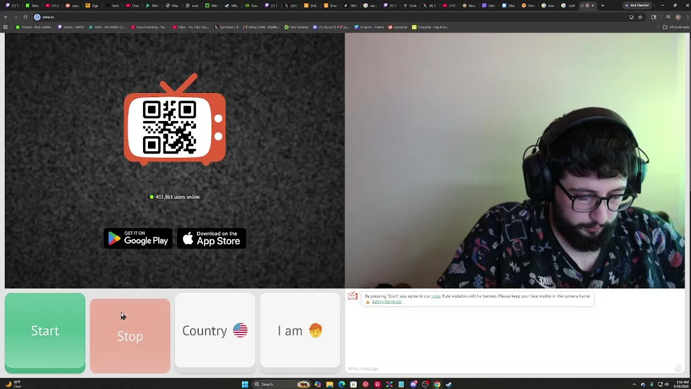
Task: Open the apps grid icon in bookmarks bar
Action: coord(5,27)
